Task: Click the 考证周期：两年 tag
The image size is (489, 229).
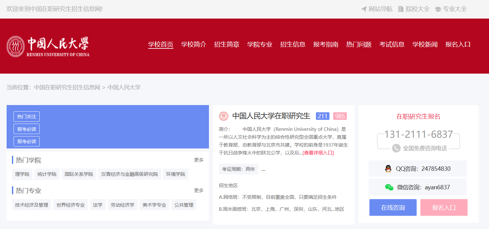Action: [x=239, y=169]
